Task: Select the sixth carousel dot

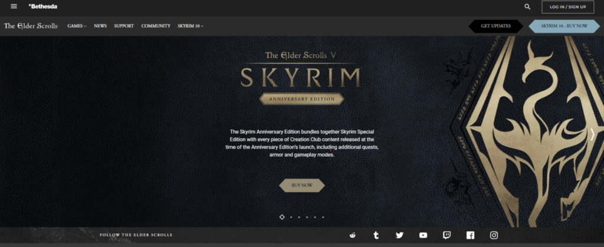Action: coord(323,217)
